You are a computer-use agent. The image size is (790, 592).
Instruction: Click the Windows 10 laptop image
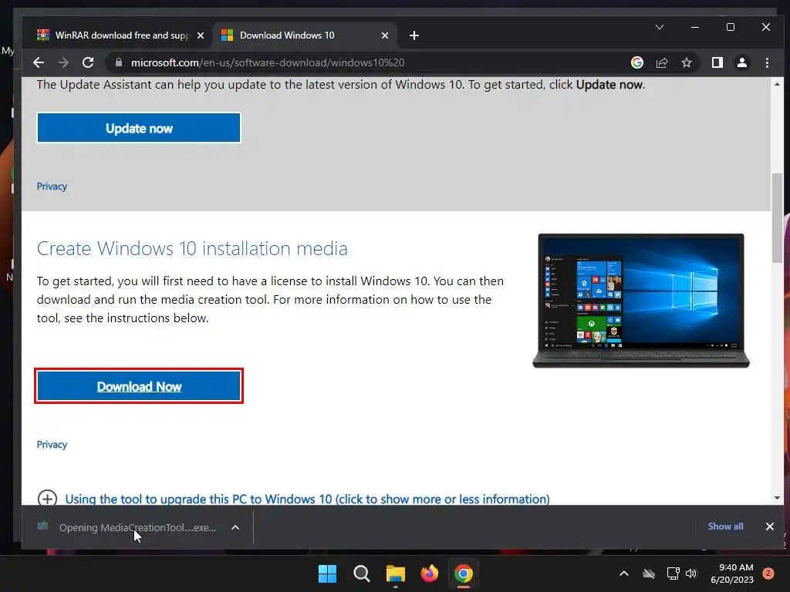[641, 301]
